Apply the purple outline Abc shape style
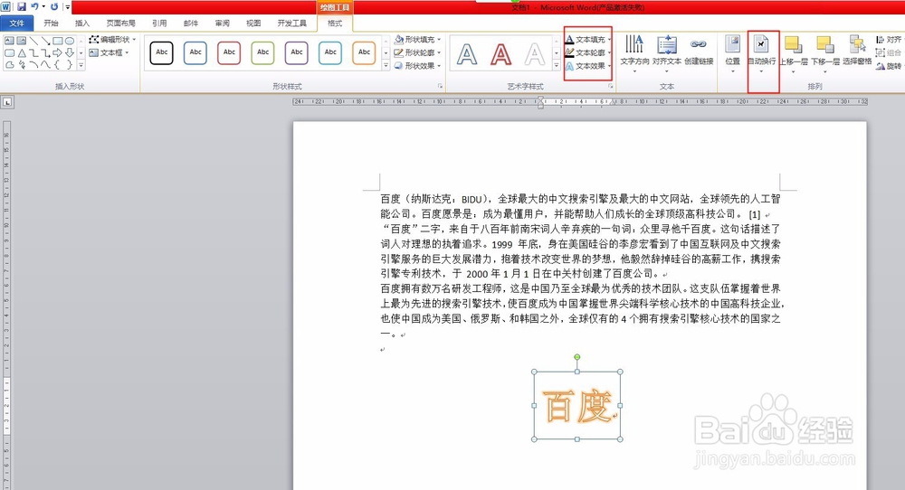This screenshot has width=905, height=490. [x=297, y=53]
